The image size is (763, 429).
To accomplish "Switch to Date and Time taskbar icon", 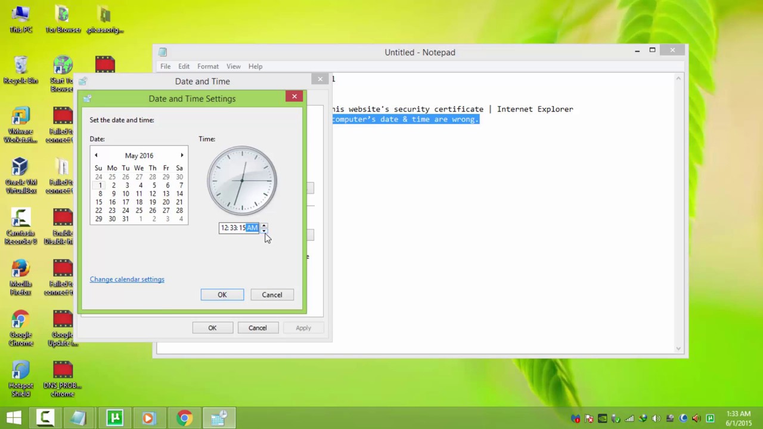I will coord(218,418).
